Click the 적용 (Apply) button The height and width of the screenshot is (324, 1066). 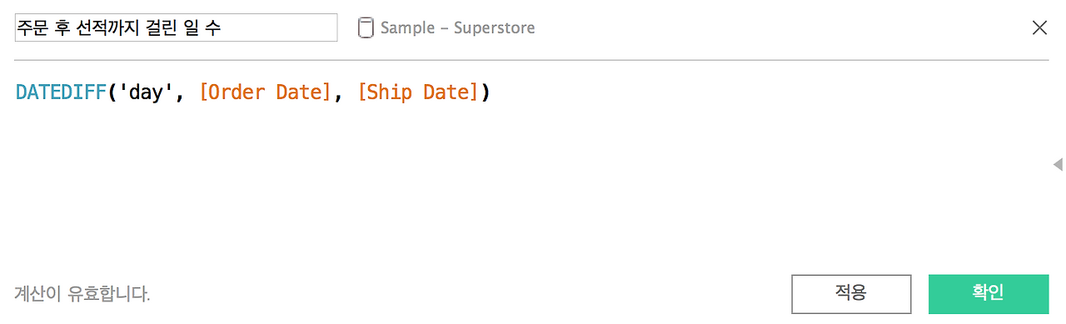click(851, 293)
